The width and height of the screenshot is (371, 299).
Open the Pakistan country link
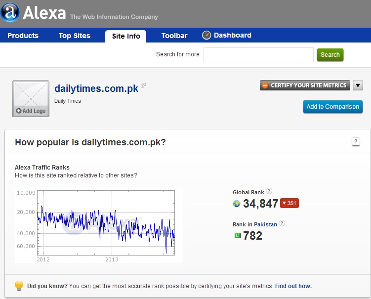pos(265,224)
